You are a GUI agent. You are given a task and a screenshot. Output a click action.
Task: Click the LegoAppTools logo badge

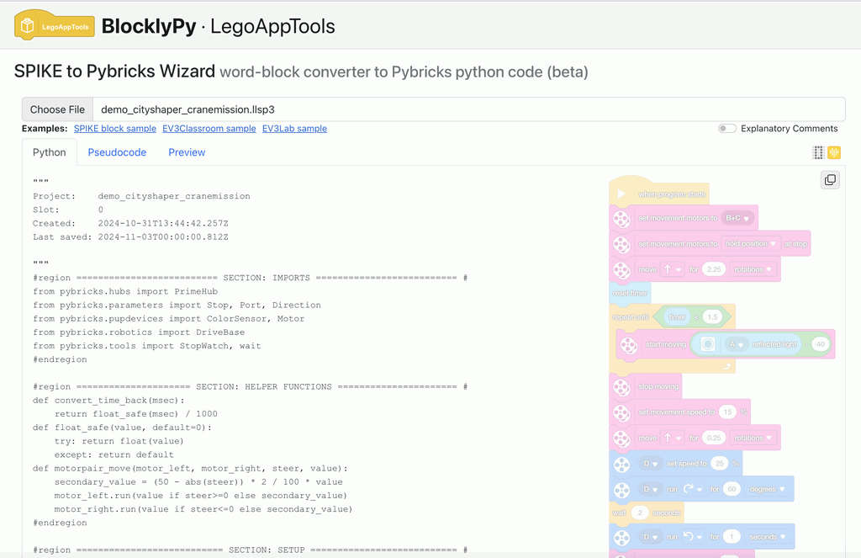[x=55, y=26]
